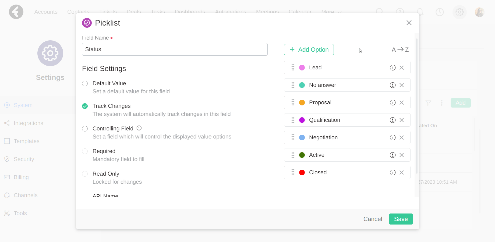Click the background Add button
The width and height of the screenshot is (495, 242).
coord(461,103)
